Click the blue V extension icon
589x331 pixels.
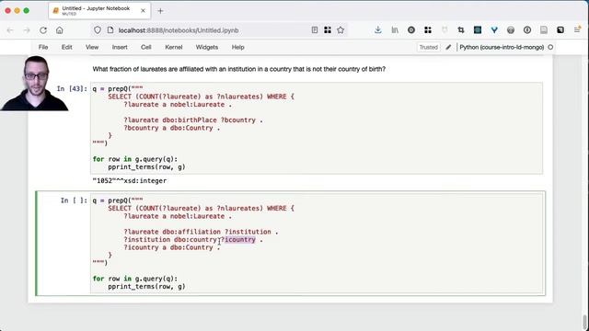point(494,30)
